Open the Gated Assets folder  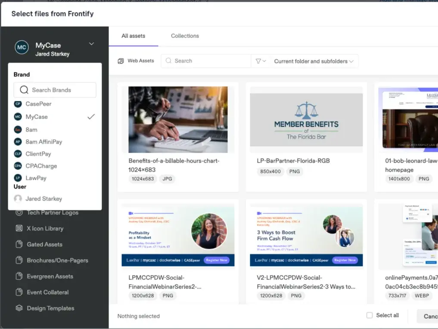point(44,244)
